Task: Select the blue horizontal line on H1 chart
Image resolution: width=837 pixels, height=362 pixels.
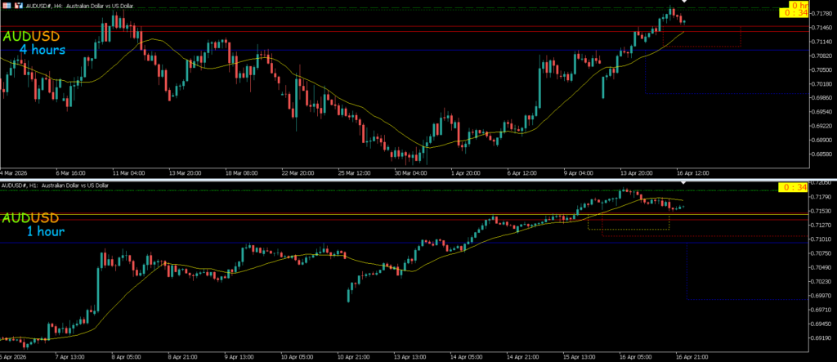Action: click(327, 243)
